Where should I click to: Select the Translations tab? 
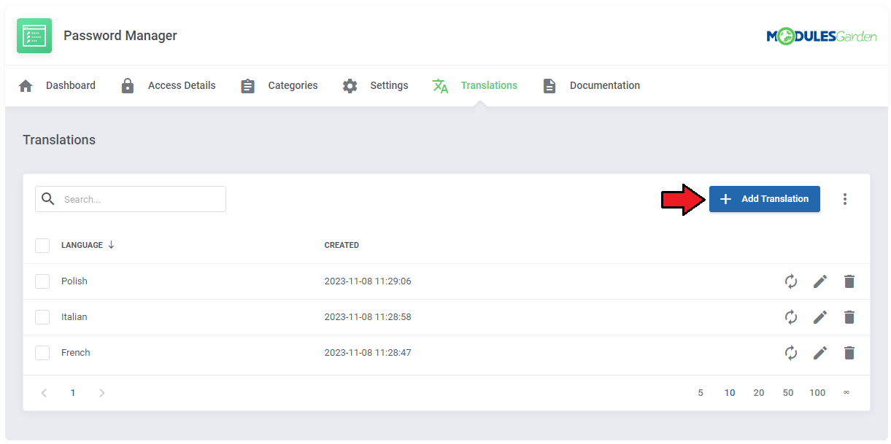[475, 86]
